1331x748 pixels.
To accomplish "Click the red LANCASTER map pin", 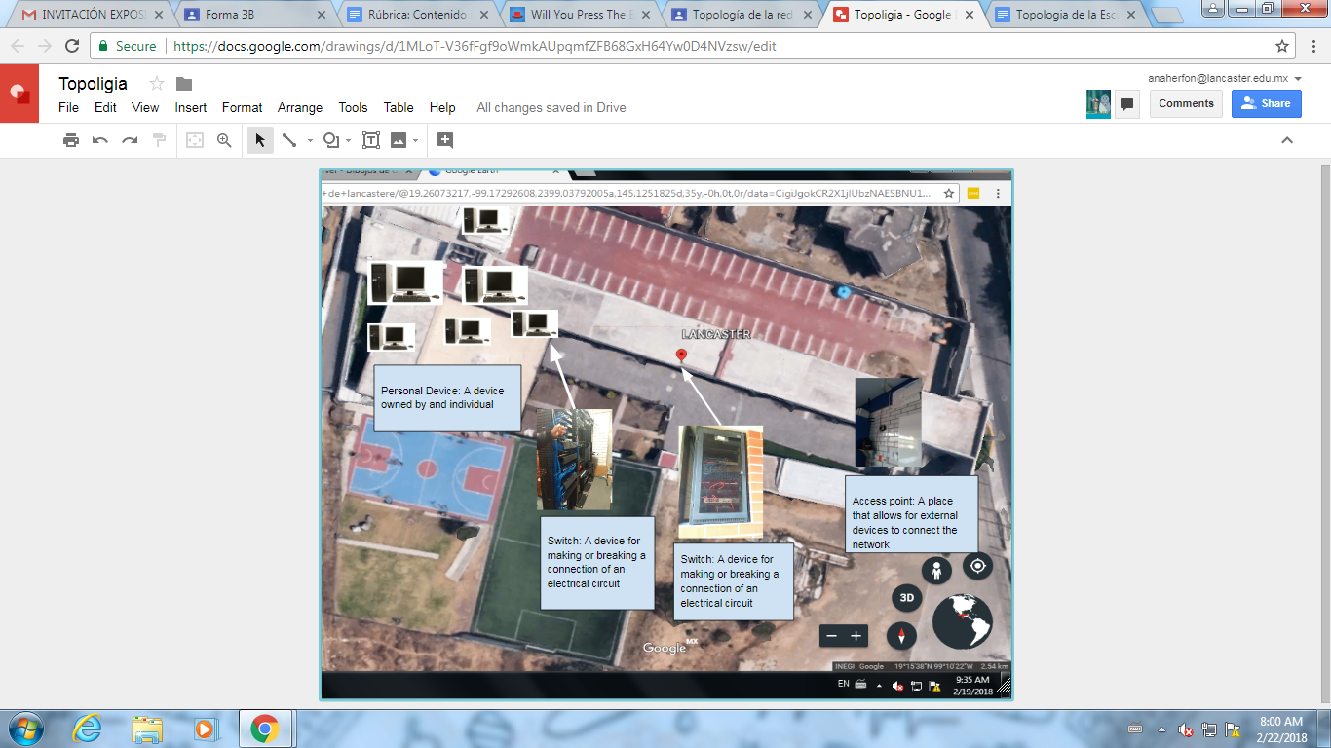I will [x=681, y=356].
